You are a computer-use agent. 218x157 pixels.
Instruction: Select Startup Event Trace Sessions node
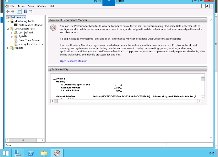tap(31, 44)
